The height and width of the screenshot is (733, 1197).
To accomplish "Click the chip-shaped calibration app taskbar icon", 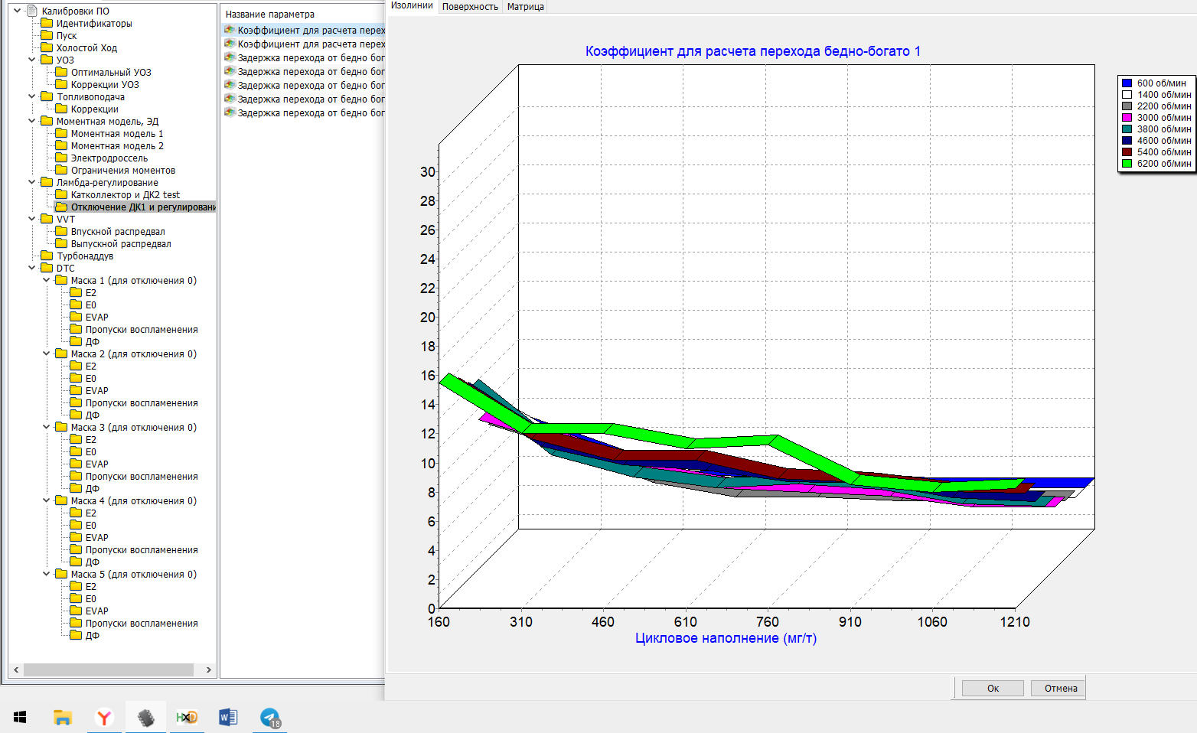I will tap(145, 717).
